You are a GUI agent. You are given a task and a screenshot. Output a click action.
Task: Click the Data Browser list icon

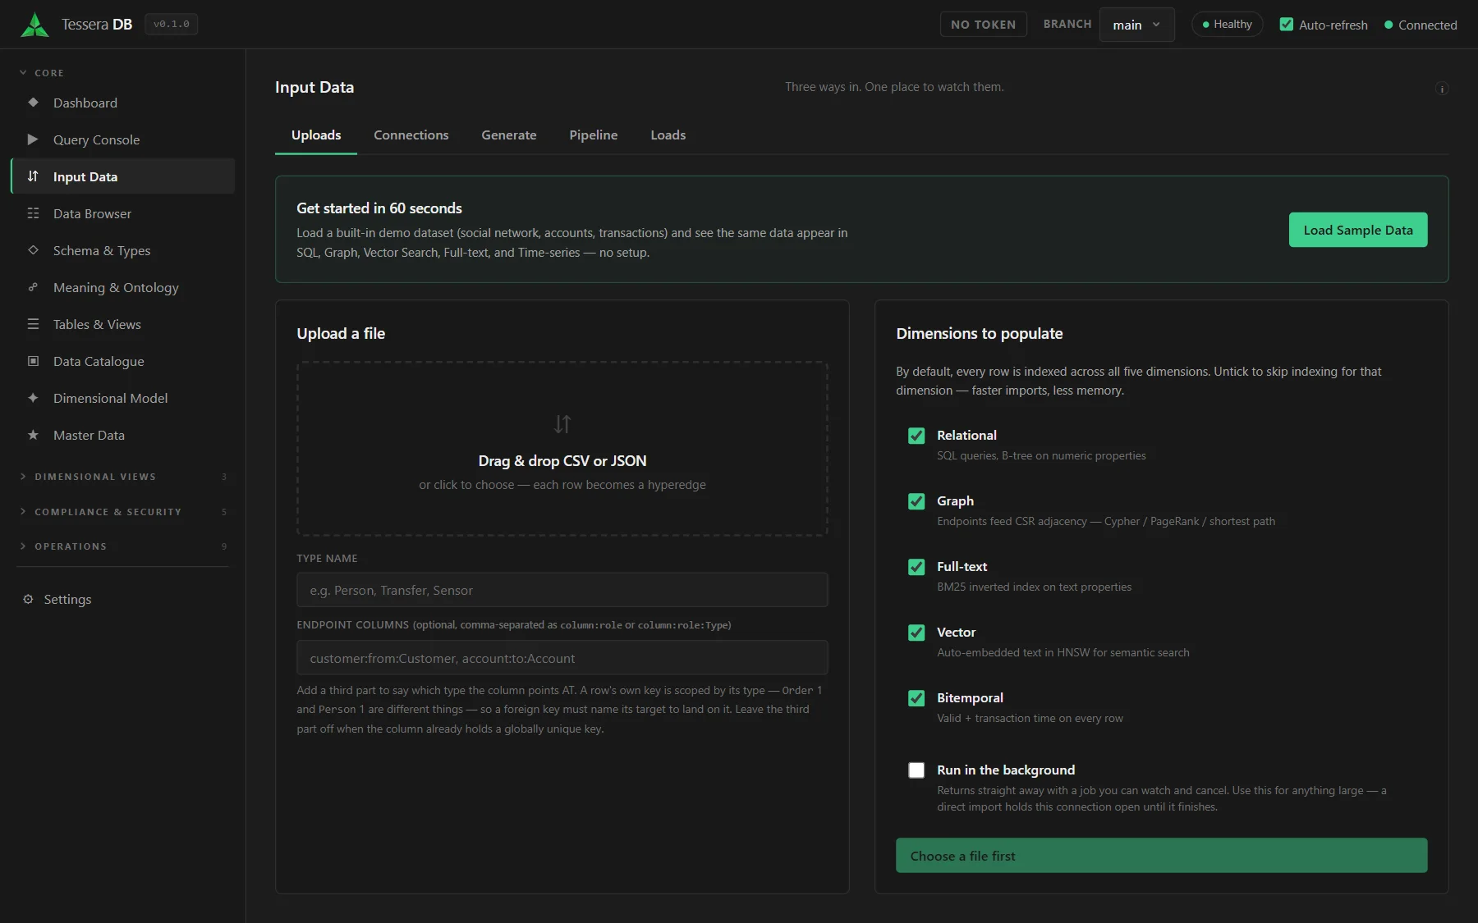tap(33, 213)
